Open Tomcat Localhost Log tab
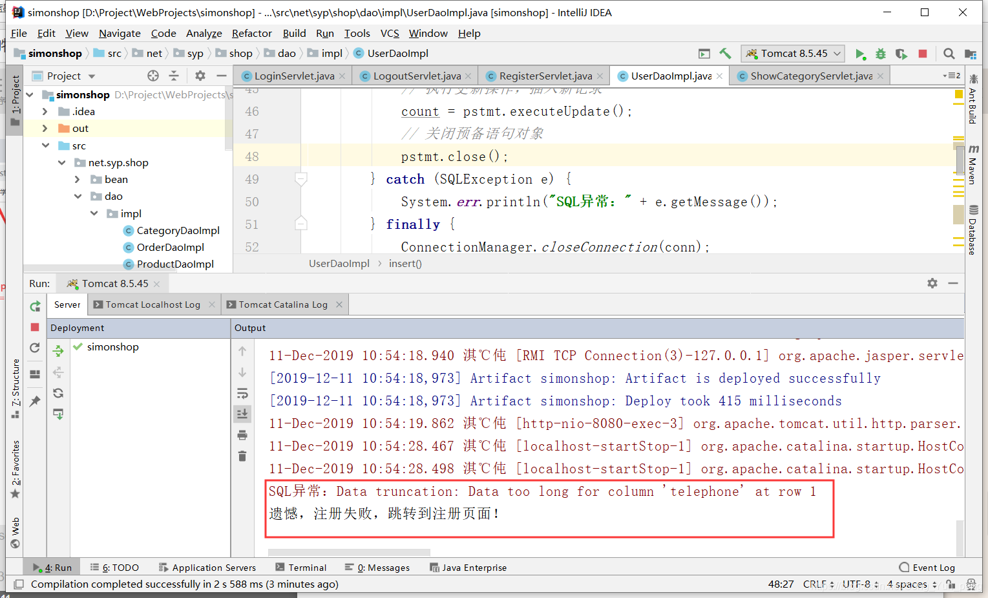 point(152,304)
